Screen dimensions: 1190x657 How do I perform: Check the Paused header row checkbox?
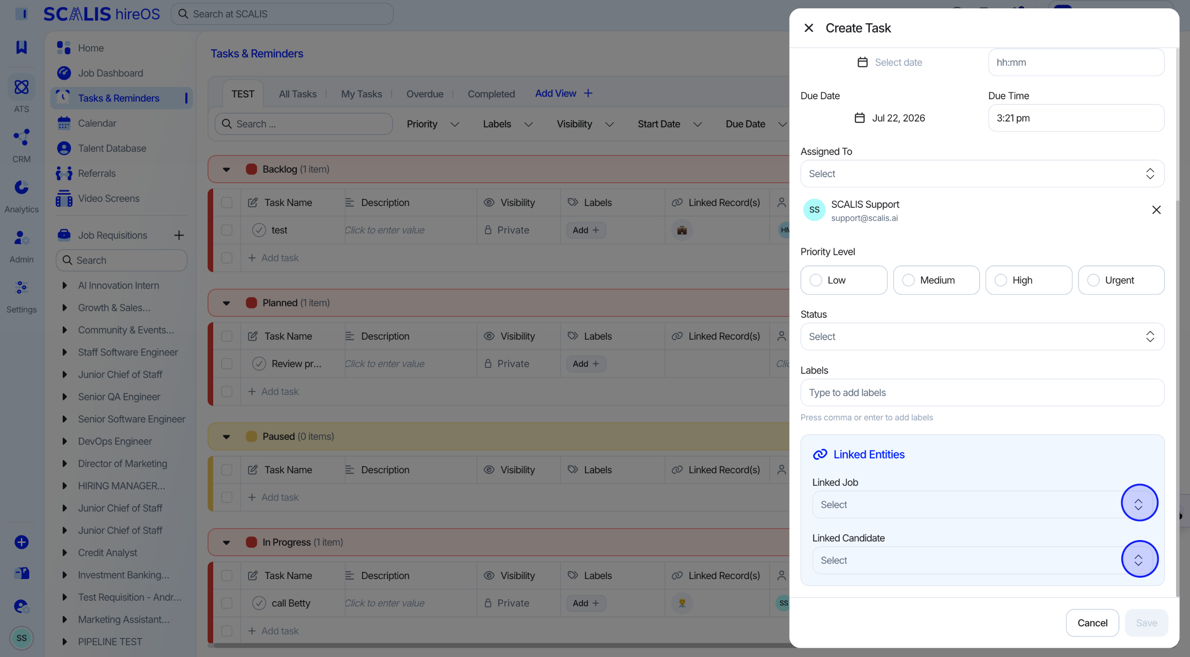click(227, 470)
